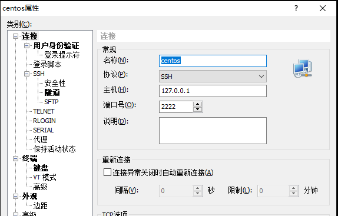Select 登录提示符 tree item

point(62,55)
